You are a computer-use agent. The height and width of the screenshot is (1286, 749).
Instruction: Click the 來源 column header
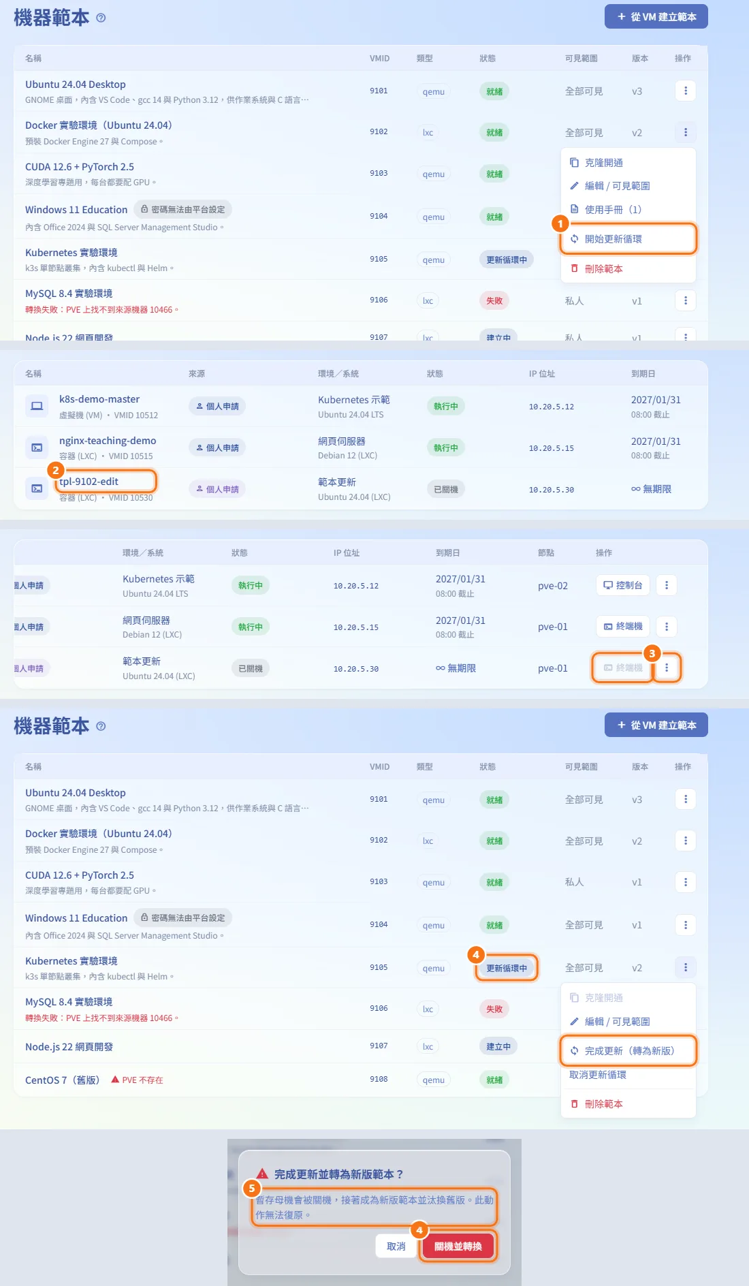[x=197, y=374]
